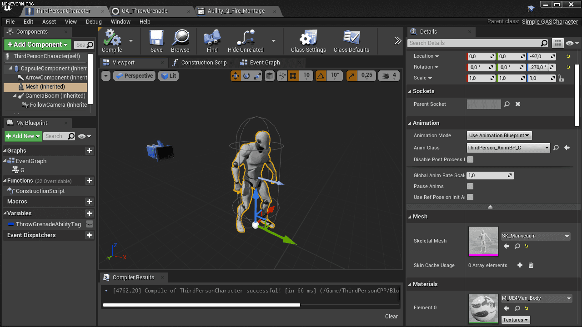This screenshot has height=327, width=582.
Task: Toggle Disable Post Process checkbox
Action: pyautogui.click(x=470, y=159)
